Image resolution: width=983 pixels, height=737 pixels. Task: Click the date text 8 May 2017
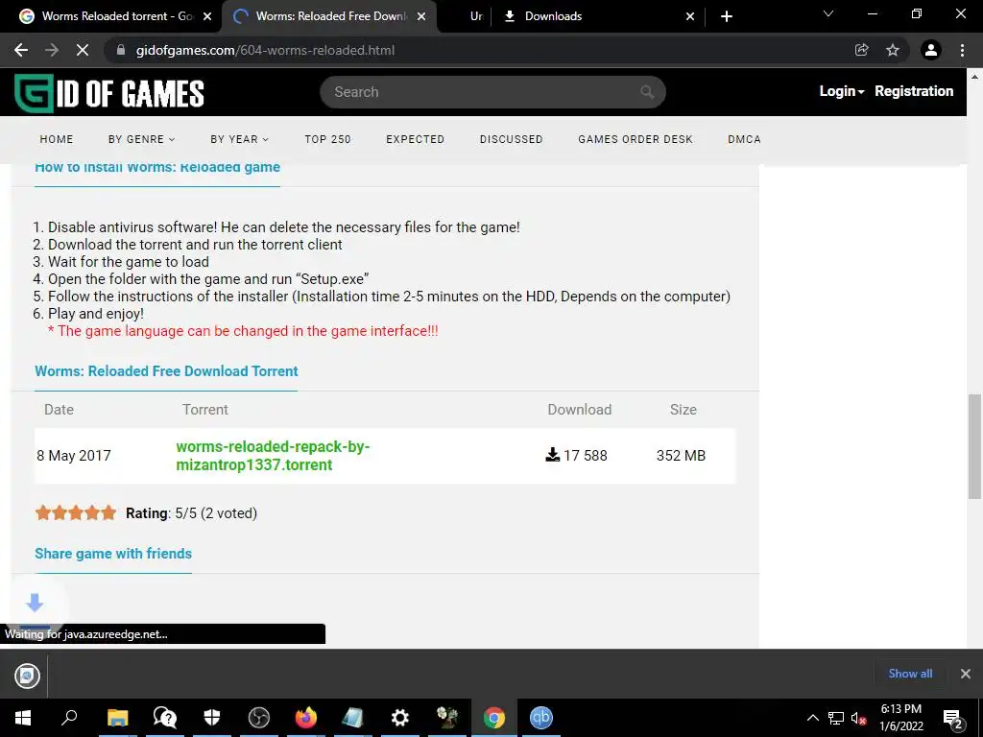point(73,456)
